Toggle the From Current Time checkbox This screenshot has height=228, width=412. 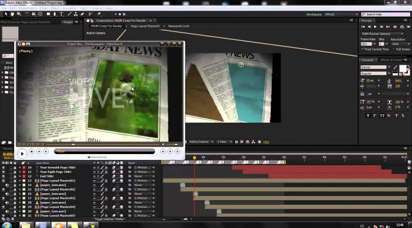click(x=363, y=49)
